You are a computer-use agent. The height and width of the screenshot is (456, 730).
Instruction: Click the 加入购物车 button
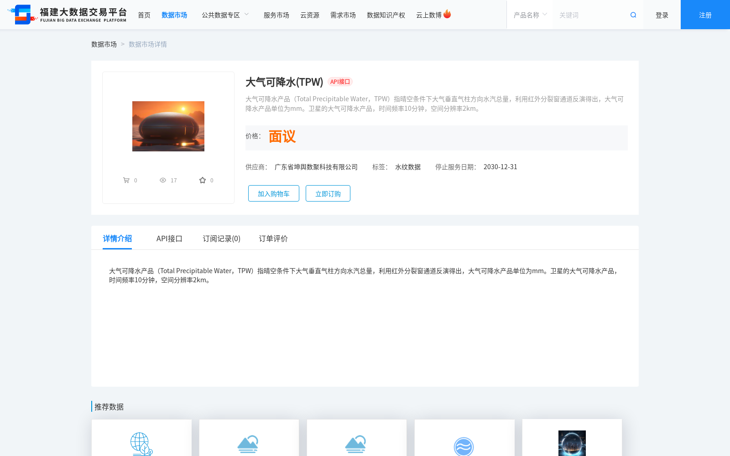(274, 193)
